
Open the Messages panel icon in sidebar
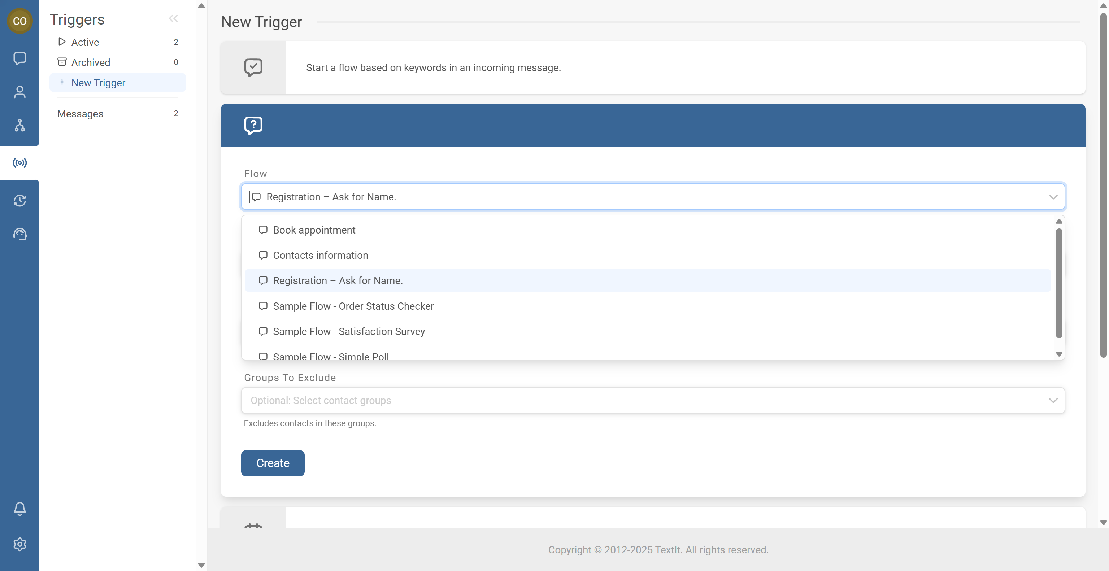(x=19, y=58)
